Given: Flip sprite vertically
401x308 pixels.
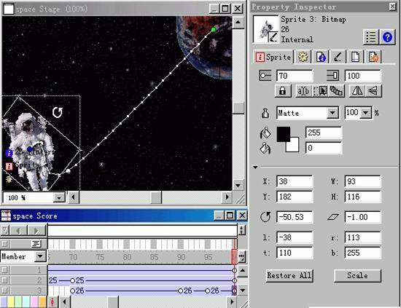Looking at the screenshot, I should coord(373,91).
